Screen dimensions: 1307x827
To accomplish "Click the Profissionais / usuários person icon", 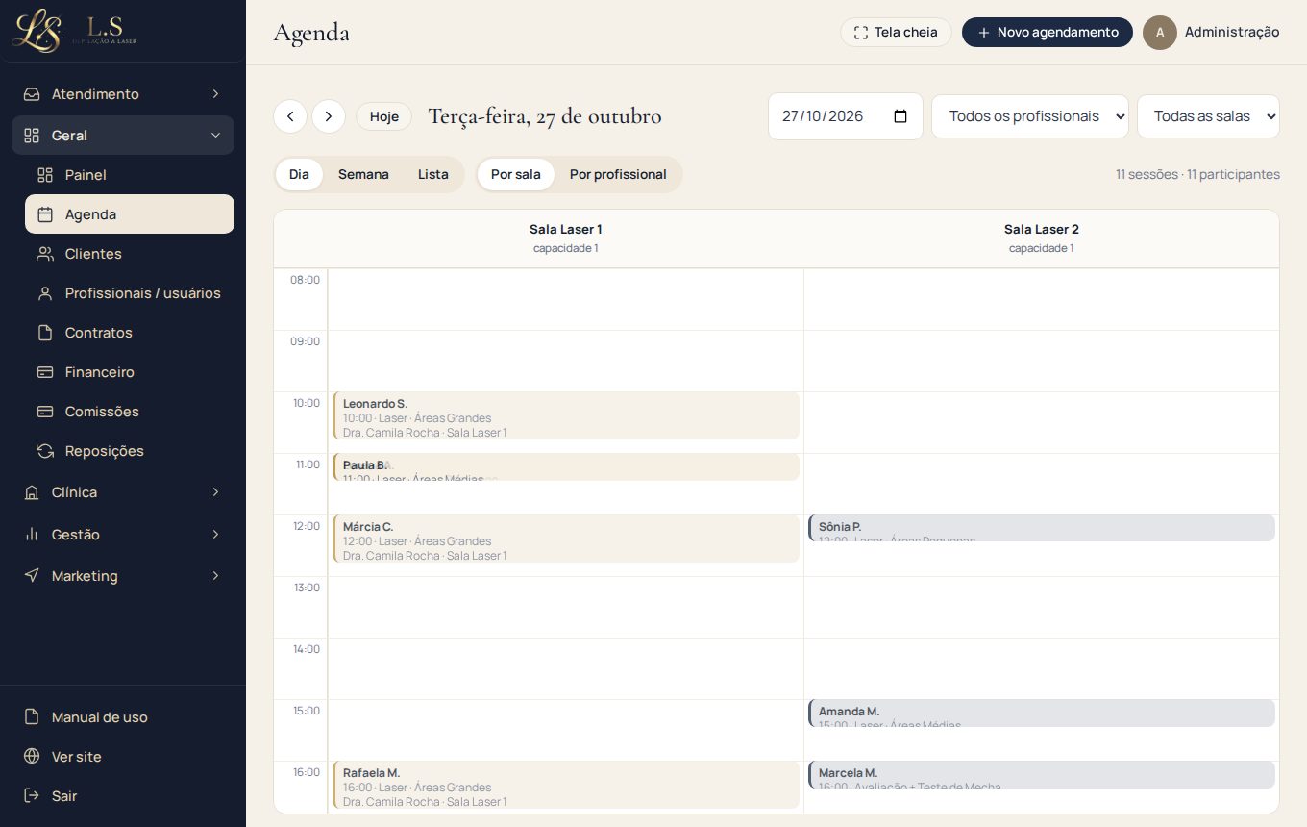I will pos(45,293).
